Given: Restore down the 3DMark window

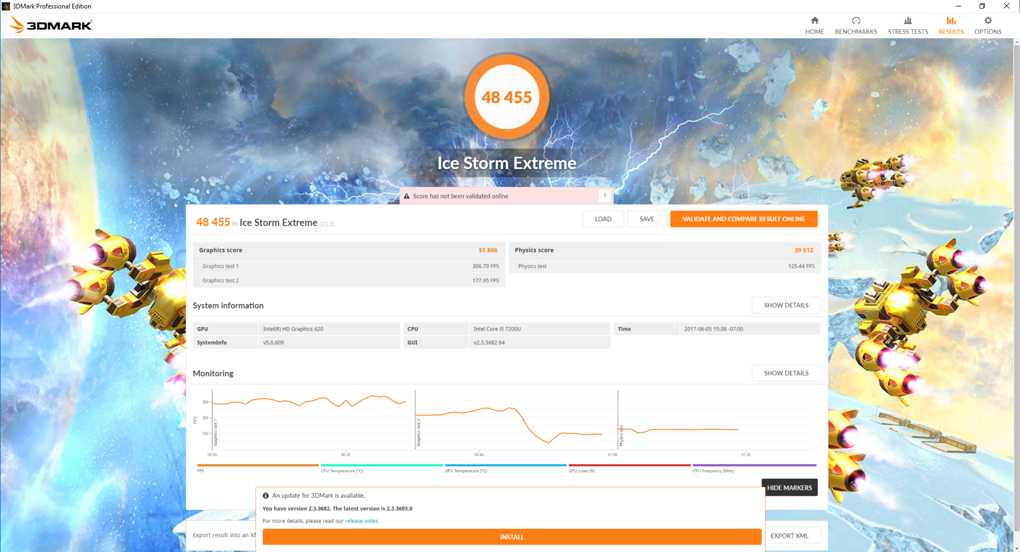Looking at the screenshot, I should coord(982,6).
